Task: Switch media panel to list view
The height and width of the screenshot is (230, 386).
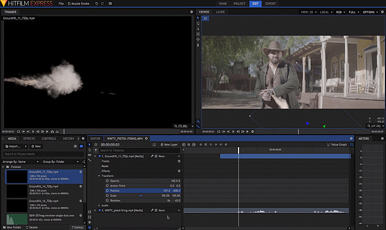Action: point(74,147)
